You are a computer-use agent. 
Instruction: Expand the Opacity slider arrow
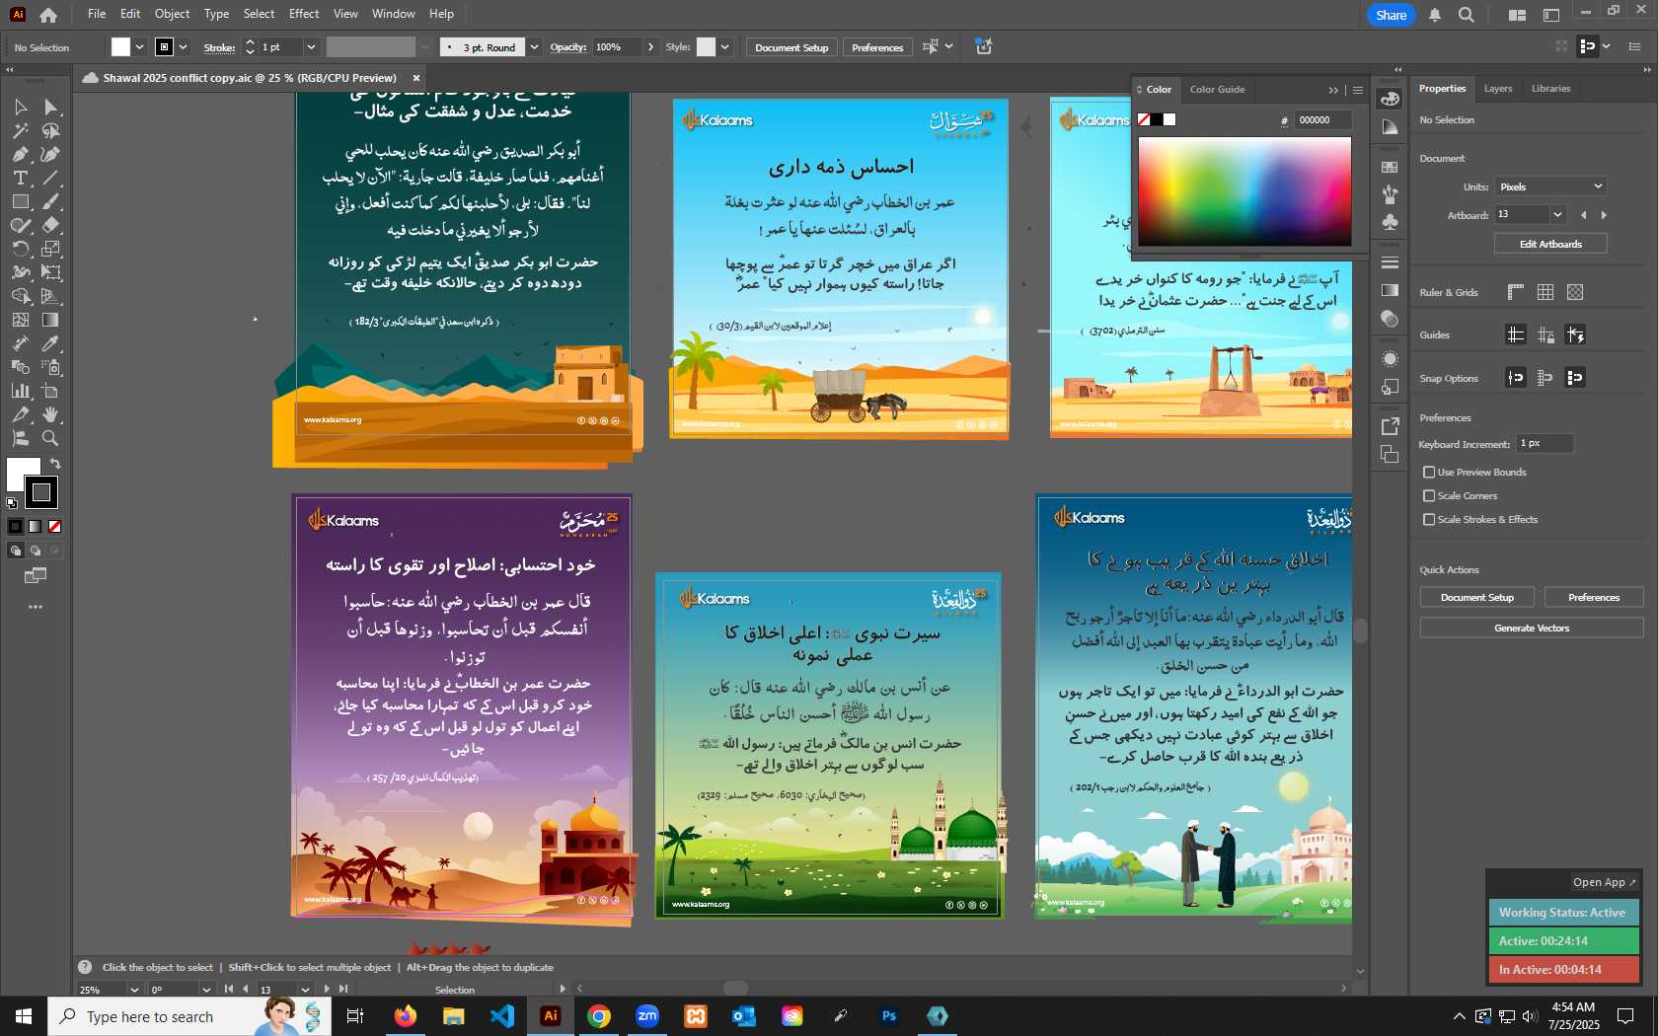[650, 47]
